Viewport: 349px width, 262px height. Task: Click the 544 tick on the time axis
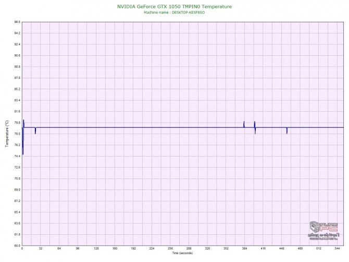[x=337, y=248]
